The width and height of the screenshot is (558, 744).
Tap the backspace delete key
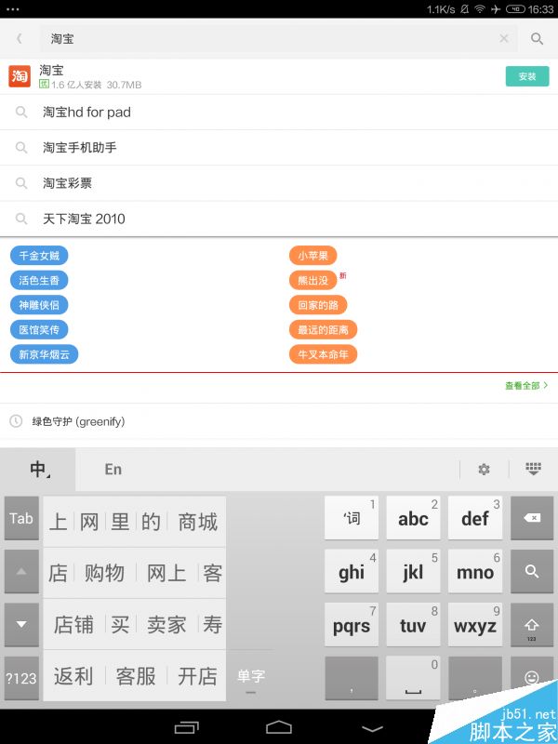tap(532, 518)
